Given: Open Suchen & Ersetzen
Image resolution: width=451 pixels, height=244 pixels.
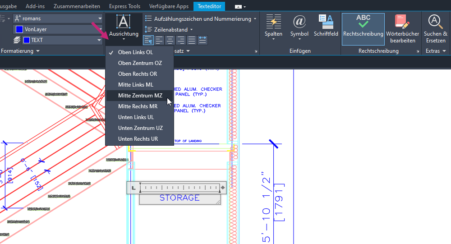Looking at the screenshot, I should (x=436, y=29).
